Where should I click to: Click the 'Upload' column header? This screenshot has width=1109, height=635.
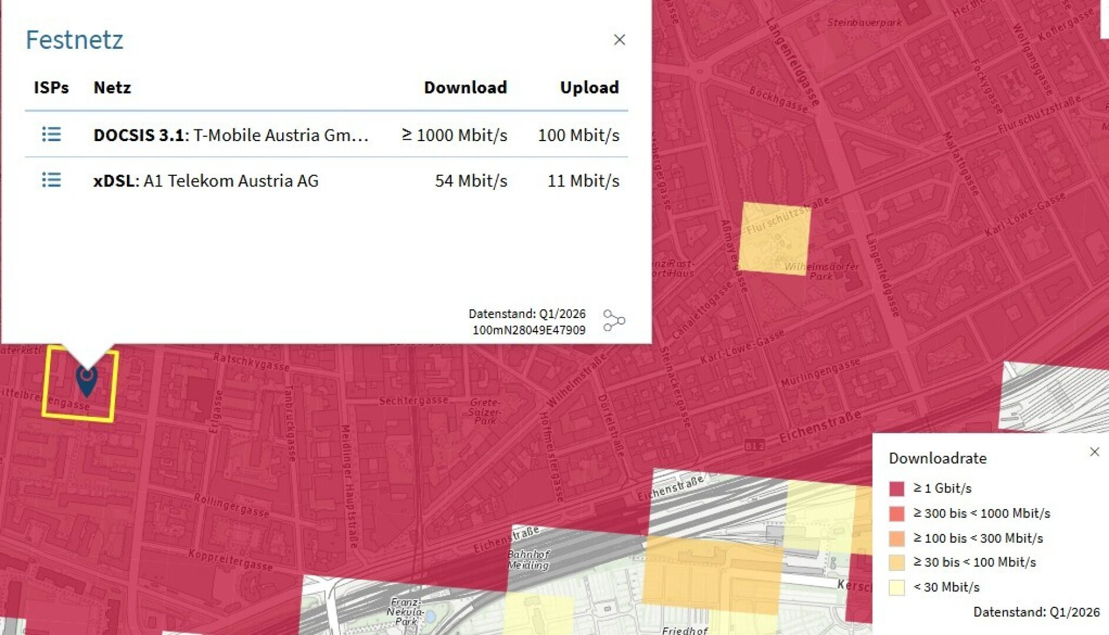[589, 88]
